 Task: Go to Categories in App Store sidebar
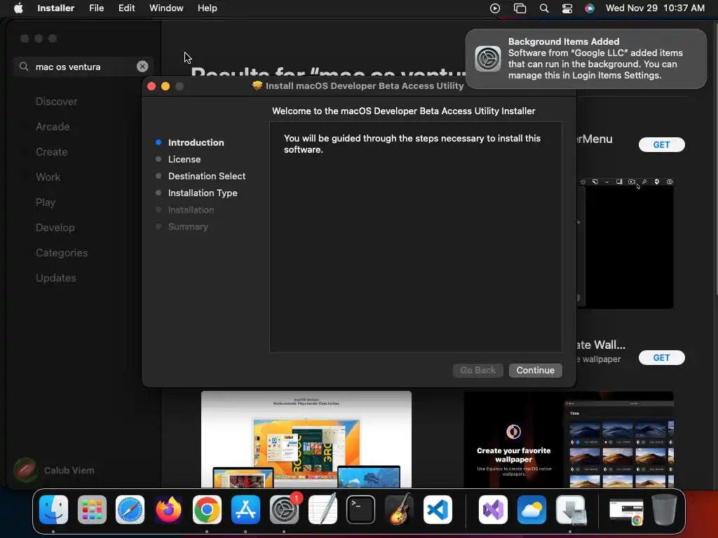62,252
